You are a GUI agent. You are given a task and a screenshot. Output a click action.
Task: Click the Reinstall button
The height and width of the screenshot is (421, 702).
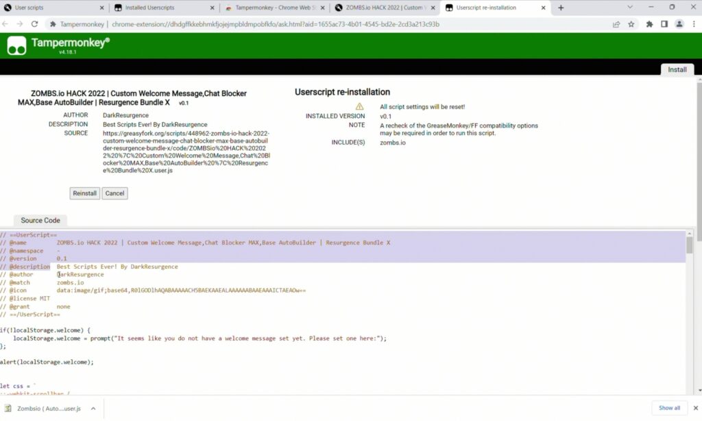click(84, 193)
